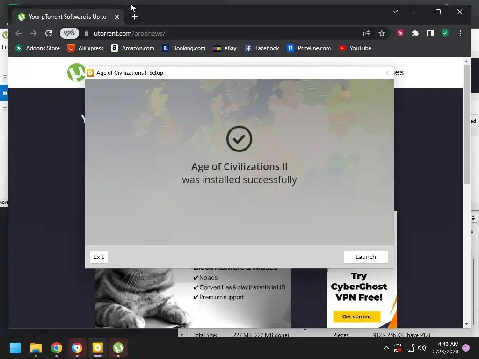Open the eBay bookmark

click(x=225, y=48)
